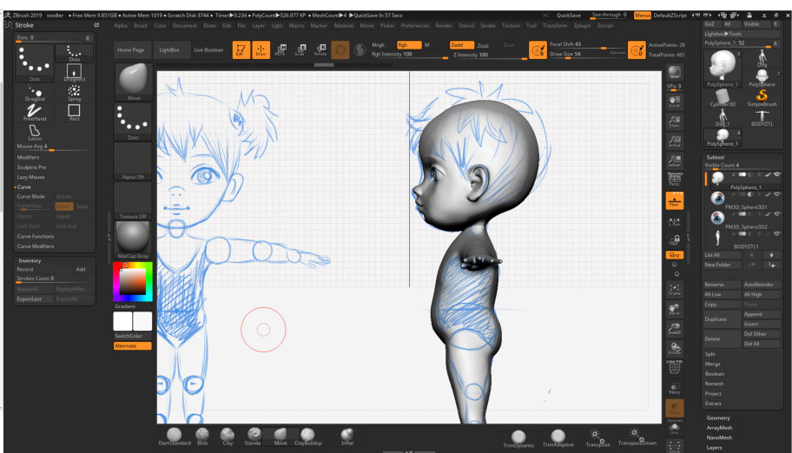Open the Transform menu
Image resolution: width=792 pixels, height=453 pixels.
click(x=555, y=26)
